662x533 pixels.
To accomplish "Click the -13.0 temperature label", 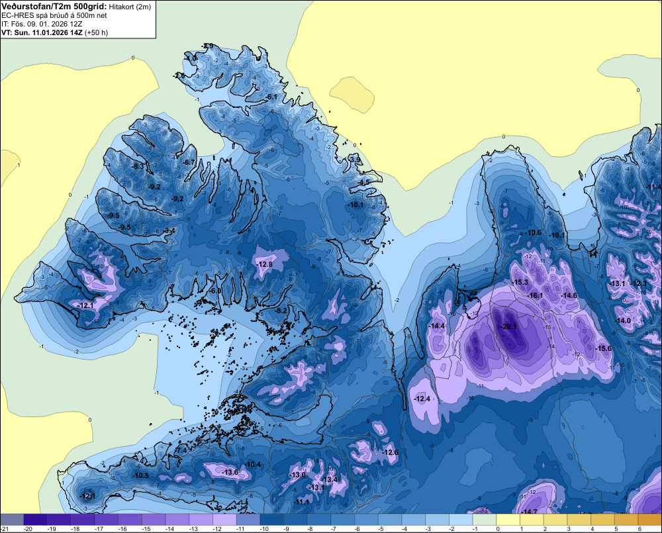I will (x=297, y=475).
